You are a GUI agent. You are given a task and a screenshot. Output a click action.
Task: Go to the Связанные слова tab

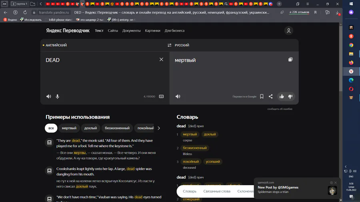point(217,191)
